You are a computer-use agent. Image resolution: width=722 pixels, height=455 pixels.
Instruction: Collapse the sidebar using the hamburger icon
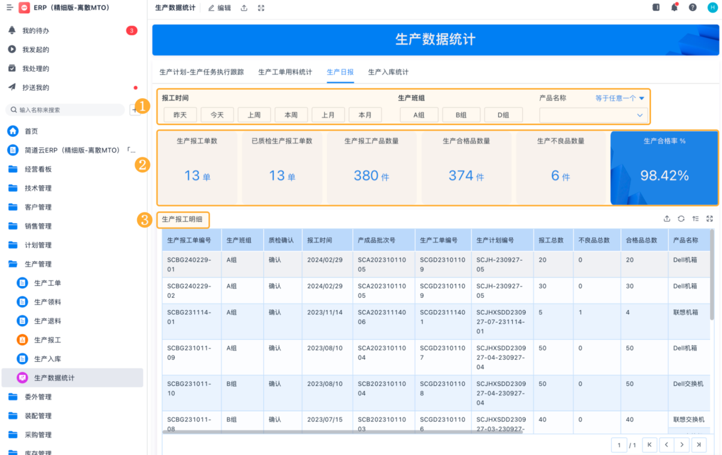coord(9,8)
